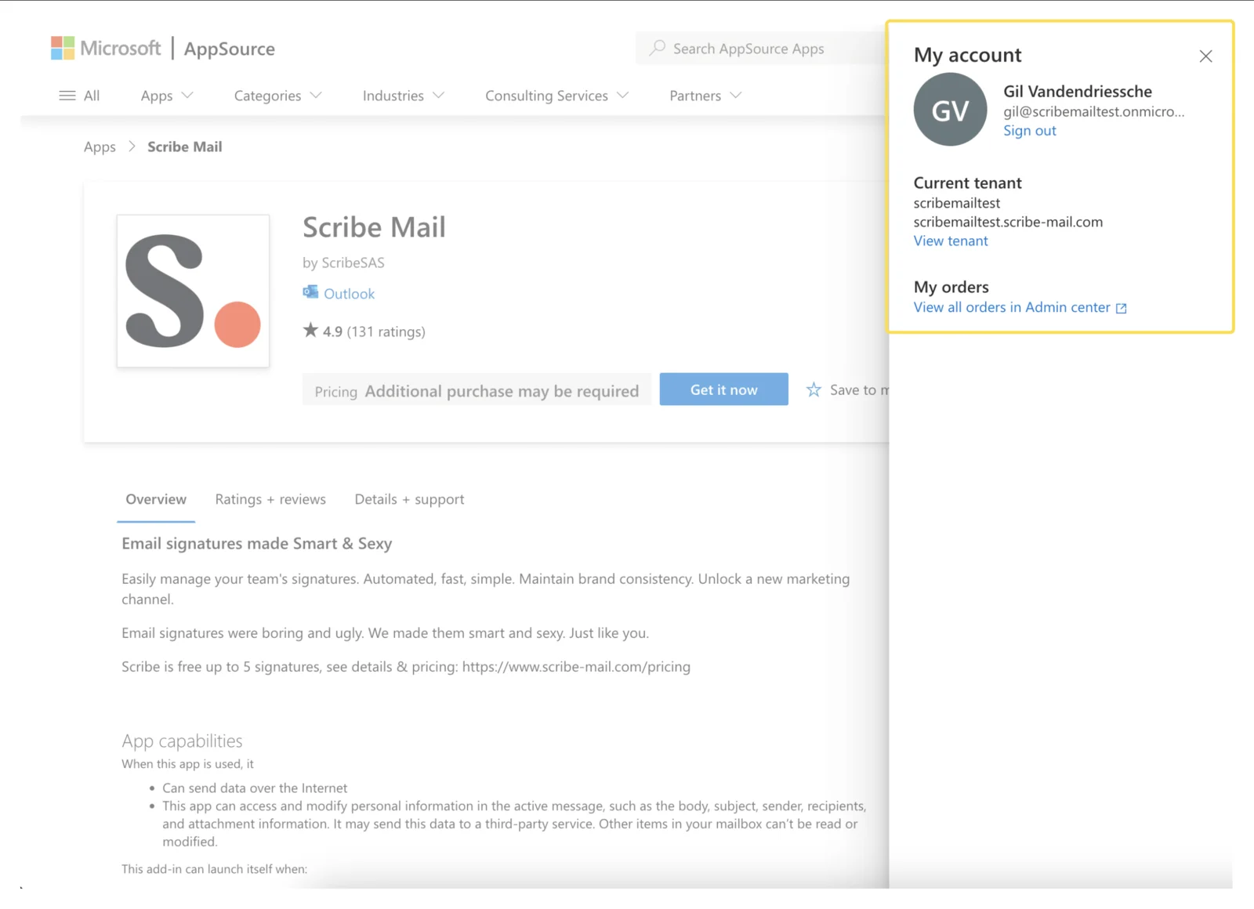The image size is (1254, 909).
Task: Click the scribemailtest.scribe-mail.com tenant domain
Action: (x=1007, y=222)
